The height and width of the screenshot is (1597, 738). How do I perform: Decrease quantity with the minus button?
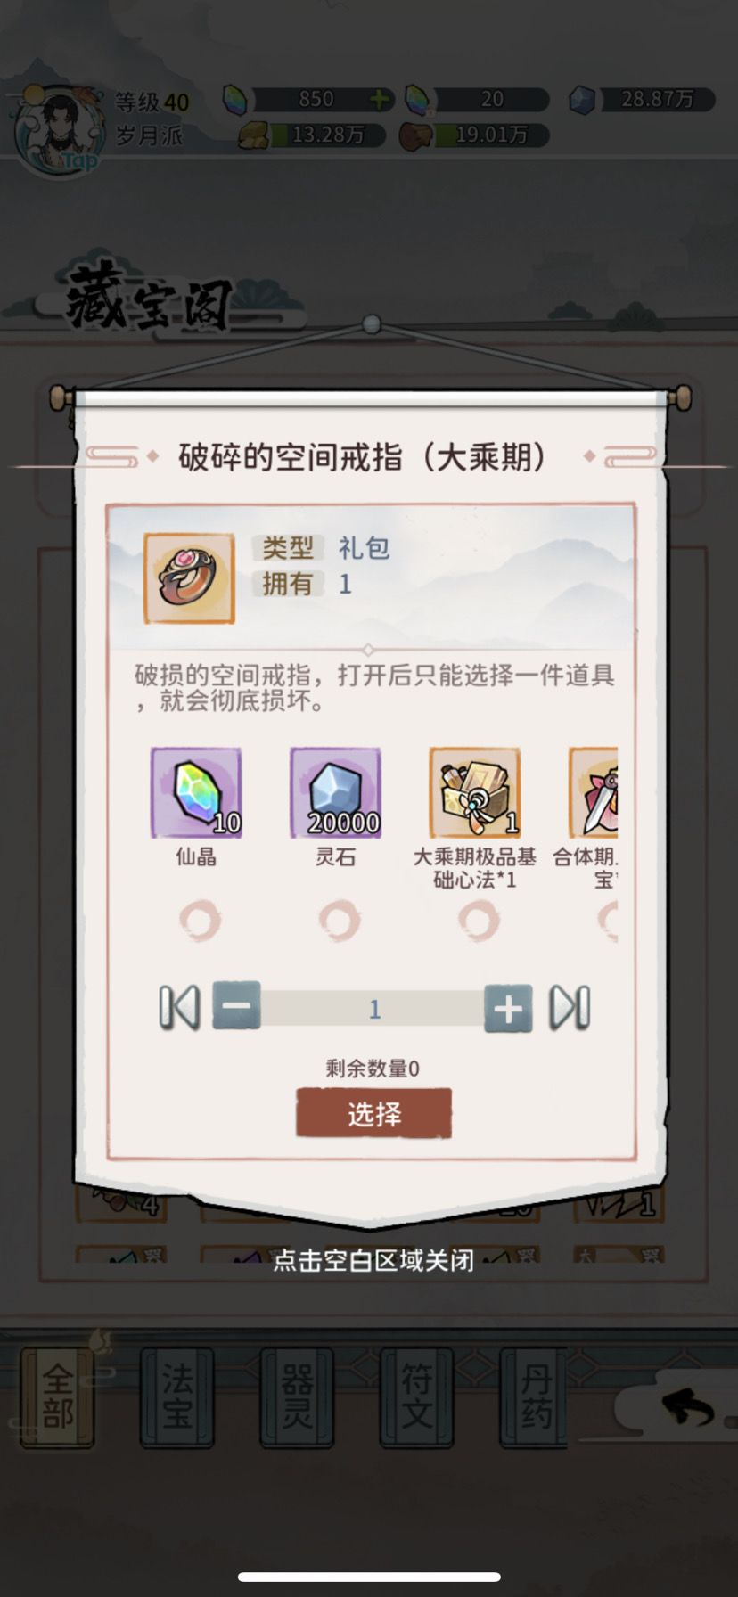[236, 1007]
